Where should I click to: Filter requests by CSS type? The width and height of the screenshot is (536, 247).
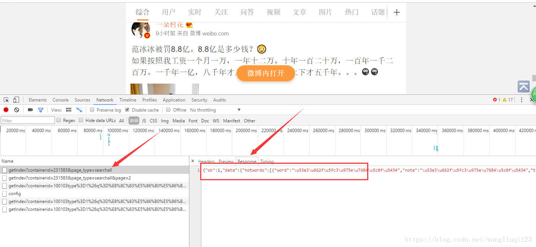(x=154, y=121)
